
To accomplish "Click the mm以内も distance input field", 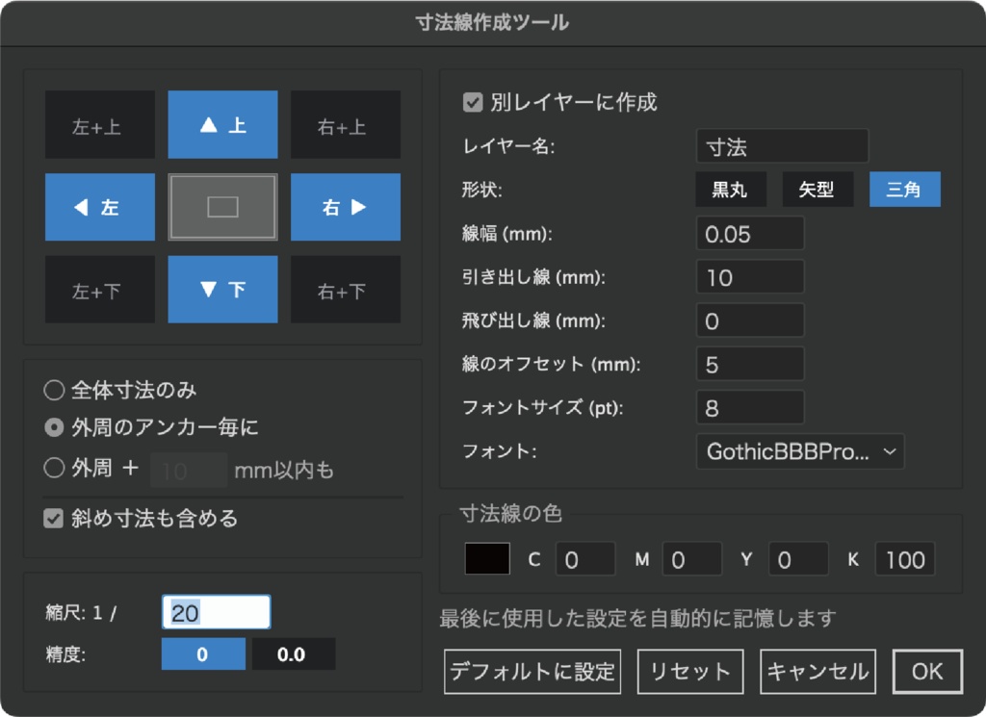I will [x=189, y=470].
